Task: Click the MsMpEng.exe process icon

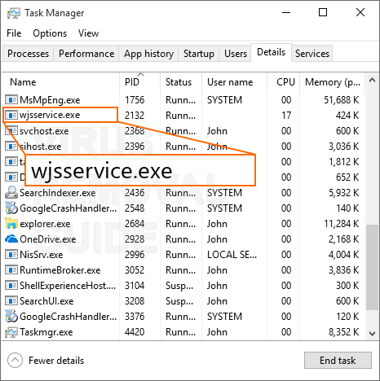Action: pos(11,100)
